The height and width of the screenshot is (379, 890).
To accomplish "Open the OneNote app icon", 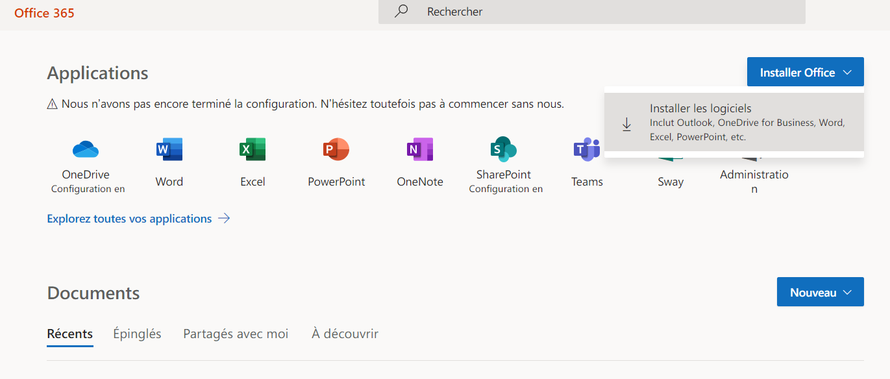I will (419, 149).
